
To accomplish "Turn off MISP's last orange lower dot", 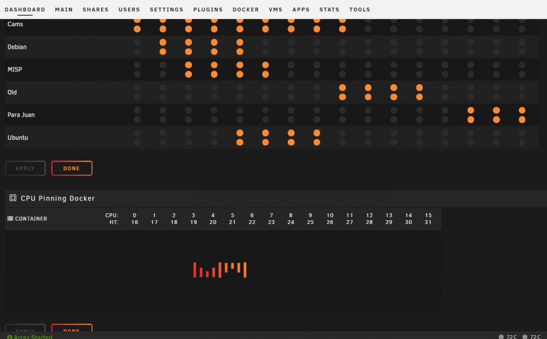I will tap(265, 74).
